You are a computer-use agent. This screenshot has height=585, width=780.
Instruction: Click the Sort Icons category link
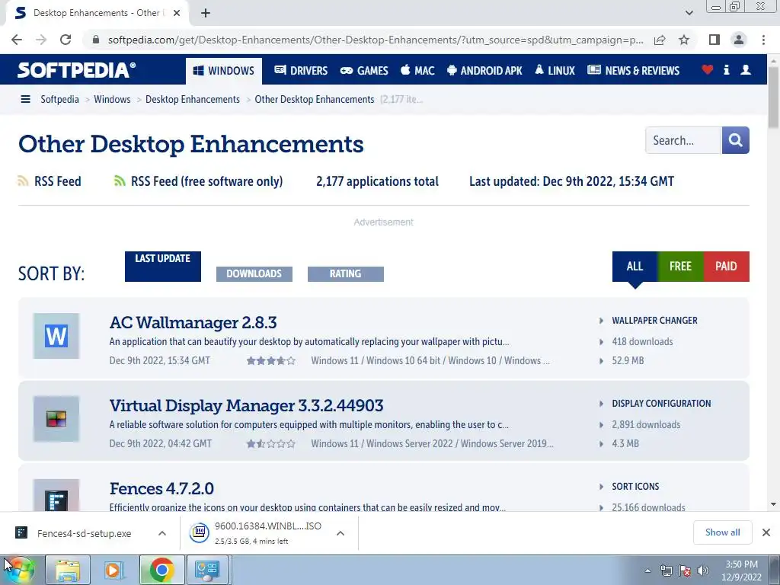635,487
